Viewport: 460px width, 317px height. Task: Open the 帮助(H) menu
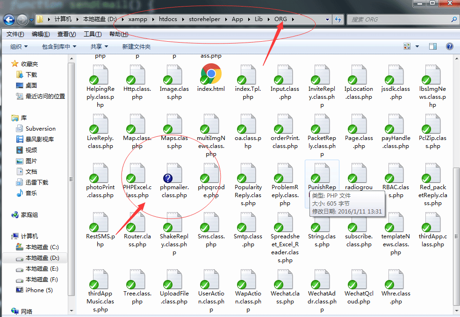click(119, 34)
